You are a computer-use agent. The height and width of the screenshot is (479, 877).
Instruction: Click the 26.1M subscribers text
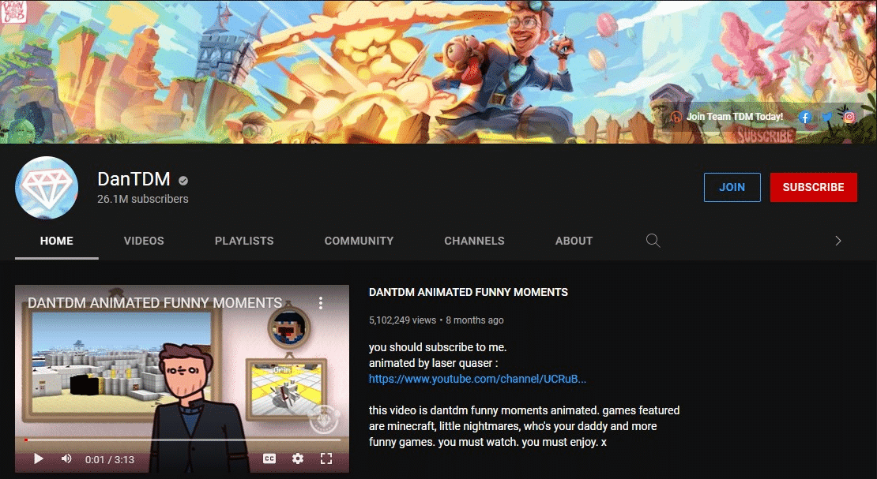(x=143, y=199)
